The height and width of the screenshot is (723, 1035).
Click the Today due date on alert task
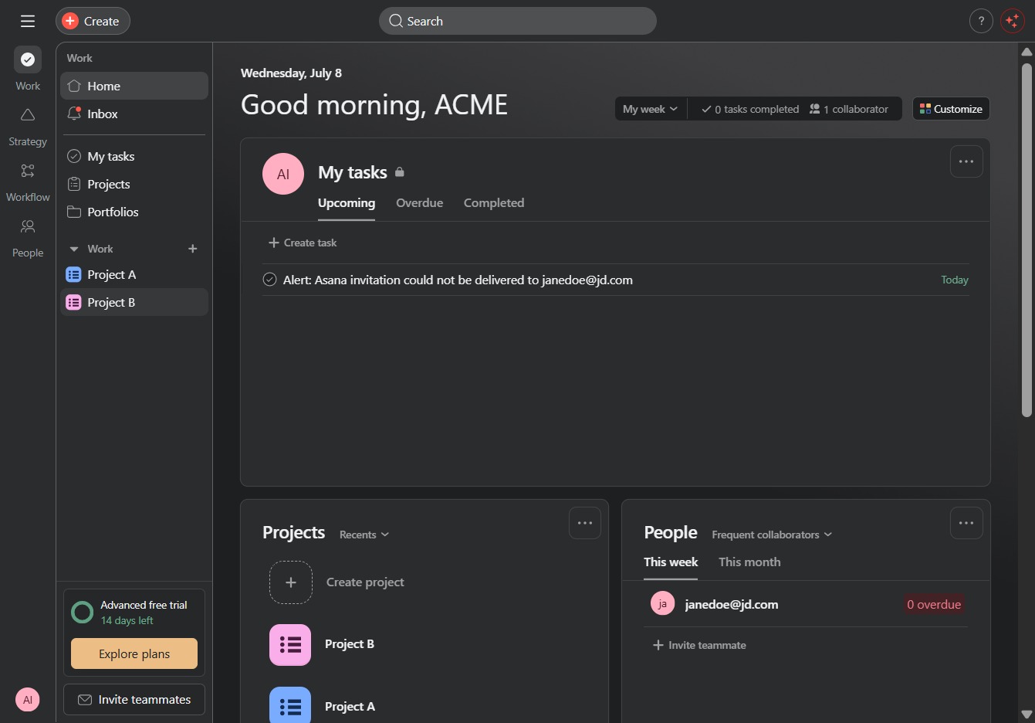pos(955,280)
